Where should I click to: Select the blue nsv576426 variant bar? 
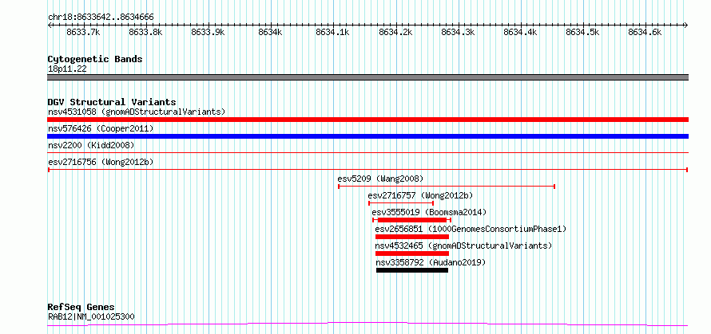(x=367, y=136)
